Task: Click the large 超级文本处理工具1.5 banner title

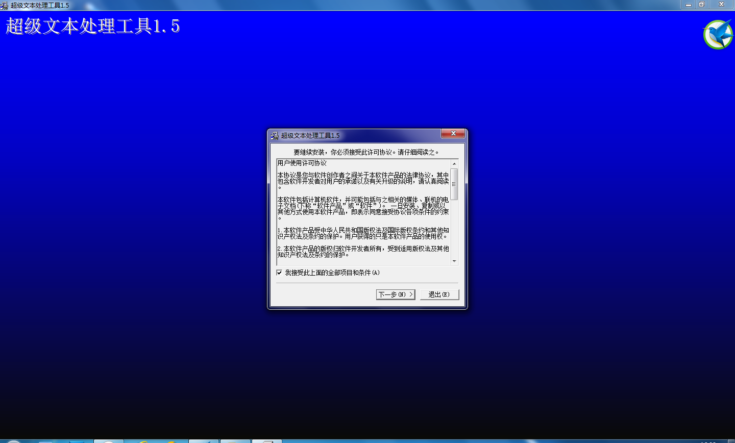Action: tap(93, 26)
